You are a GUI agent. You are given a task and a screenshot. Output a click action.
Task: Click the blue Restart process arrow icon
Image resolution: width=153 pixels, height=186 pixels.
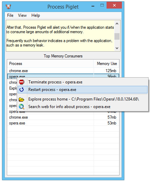click(22, 90)
